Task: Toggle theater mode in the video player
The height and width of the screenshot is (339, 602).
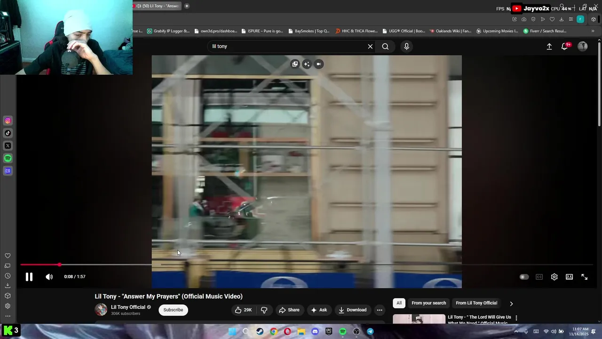Action: 569,277
